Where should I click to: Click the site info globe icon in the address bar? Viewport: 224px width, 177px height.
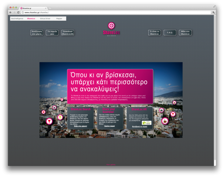23,13
